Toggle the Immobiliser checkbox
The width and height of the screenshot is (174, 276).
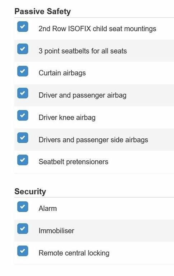click(x=23, y=229)
